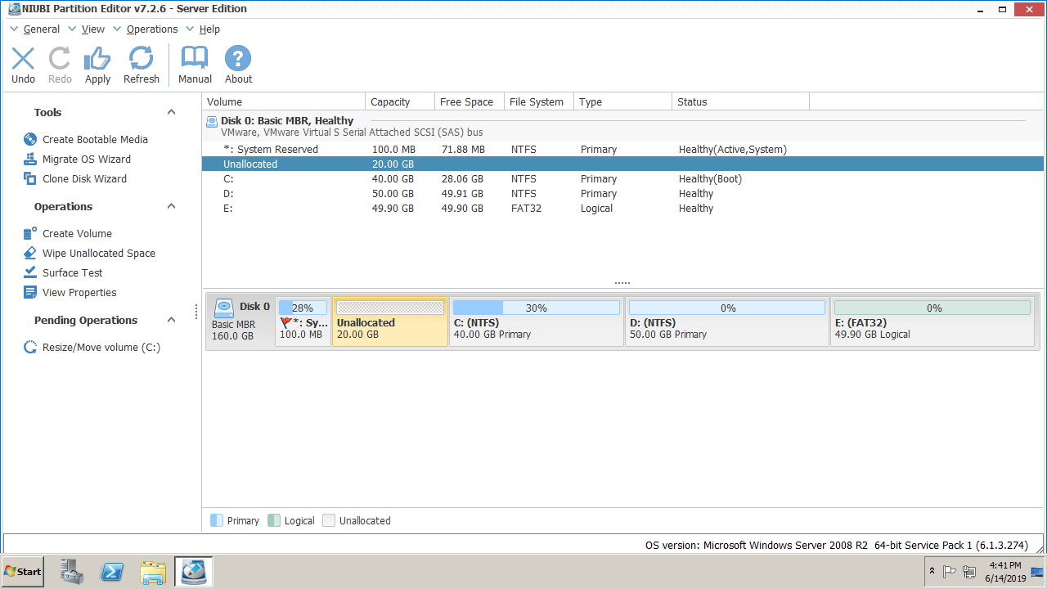Collapse the Operations panel section
Image resolution: width=1047 pixels, height=589 pixels.
point(171,207)
